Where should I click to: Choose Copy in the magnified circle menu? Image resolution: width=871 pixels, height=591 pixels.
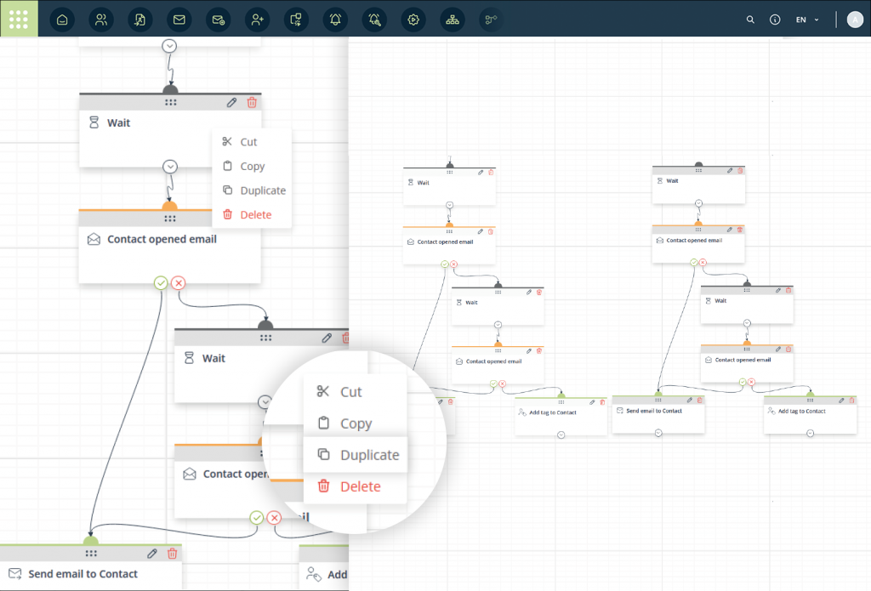[x=355, y=423]
